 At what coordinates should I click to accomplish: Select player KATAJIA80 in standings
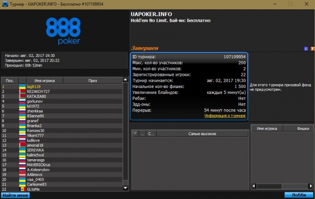click(62, 96)
